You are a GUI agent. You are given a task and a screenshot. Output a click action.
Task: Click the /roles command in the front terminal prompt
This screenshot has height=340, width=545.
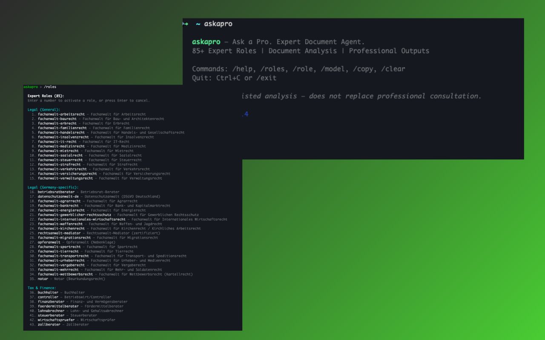coord(50,87)
